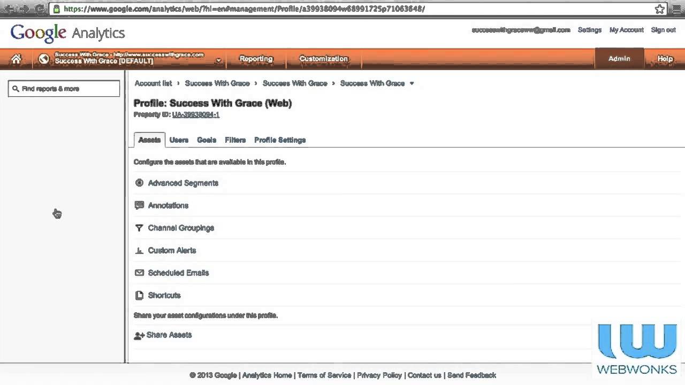Click the Custom Alerts icon

click(139, 250)
